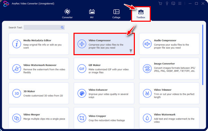Click the AnyRec logo icon

(6, 3)
